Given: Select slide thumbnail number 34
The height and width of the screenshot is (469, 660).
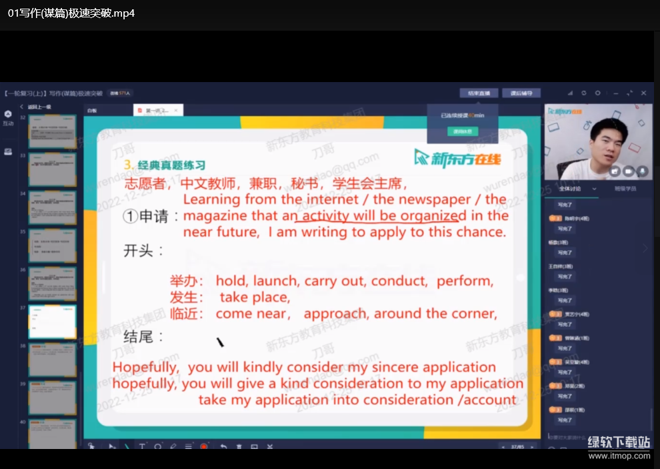Looking at the screenshot, I should [52, 207].
